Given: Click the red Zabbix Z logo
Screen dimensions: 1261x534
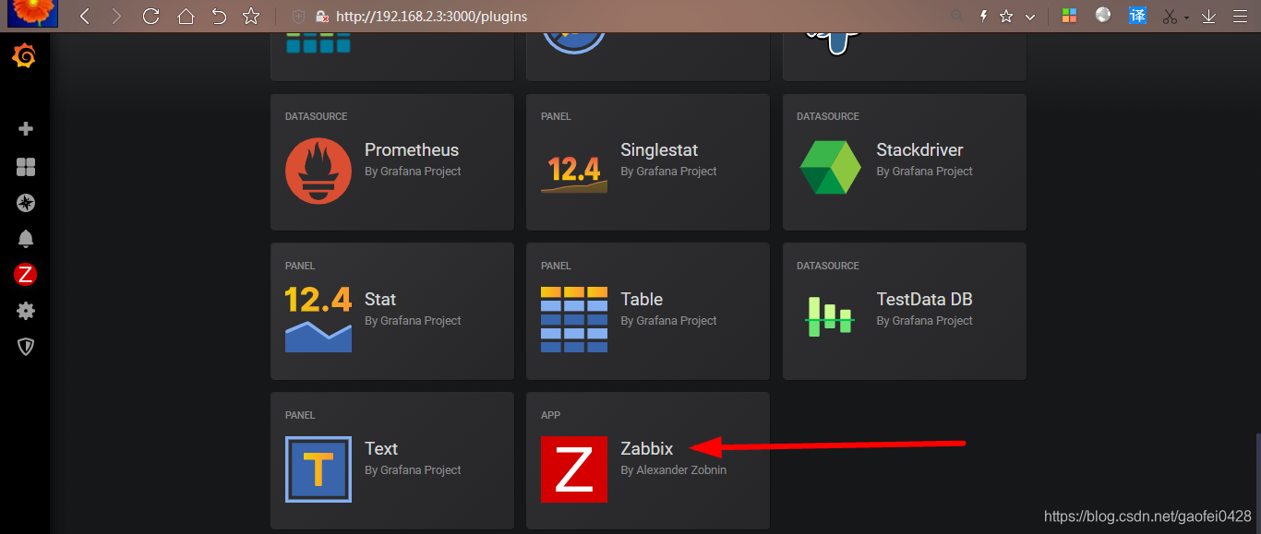Looking at the screenshot, I should point(574,469).
